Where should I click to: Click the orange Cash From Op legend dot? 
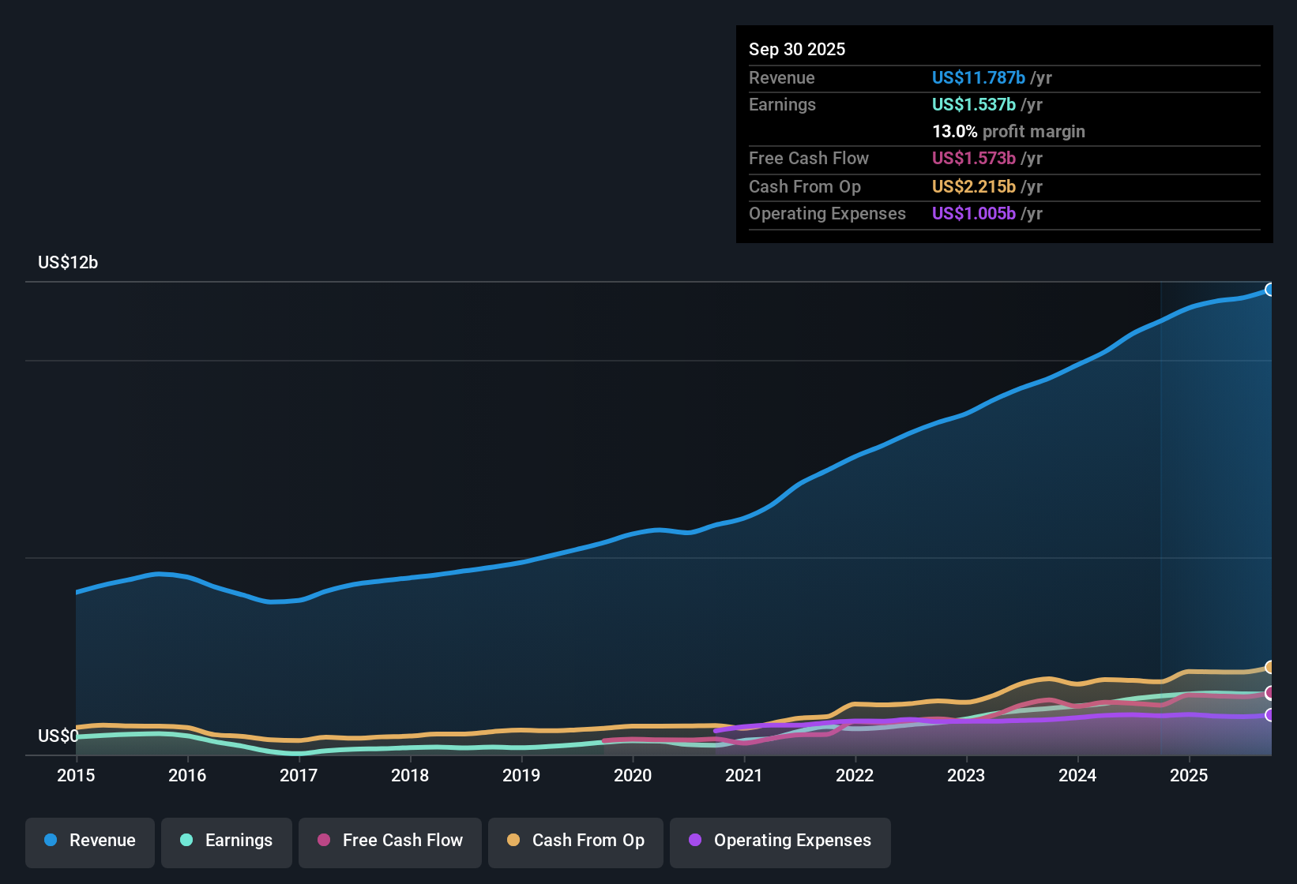pos(513,841)
